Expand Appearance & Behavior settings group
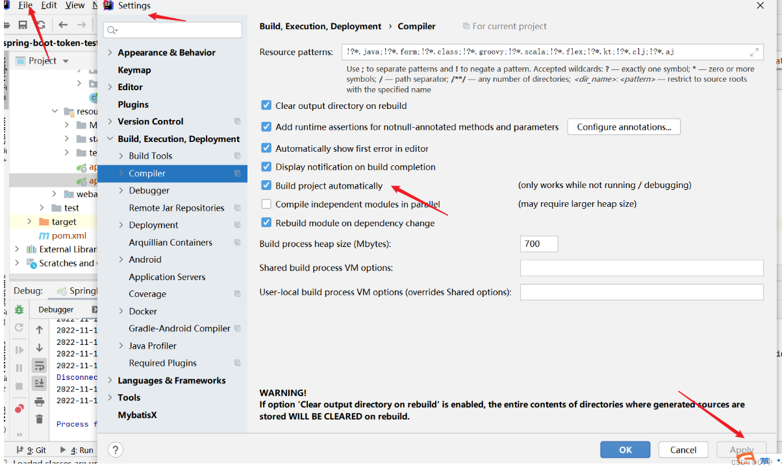The height and width of the screenshot is (472, 782). tap(110, 53)
